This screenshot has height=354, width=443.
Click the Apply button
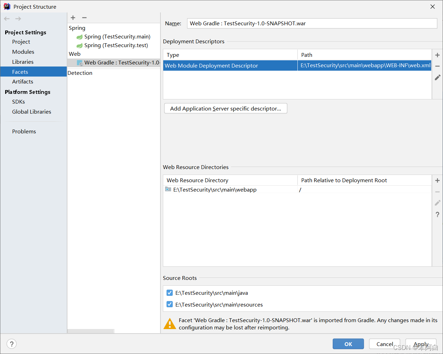pos(421,344)
